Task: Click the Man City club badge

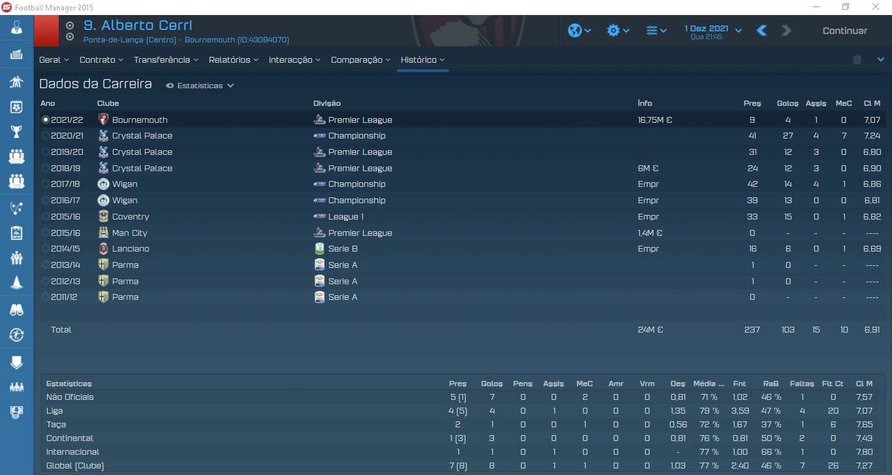Action: 103,233
